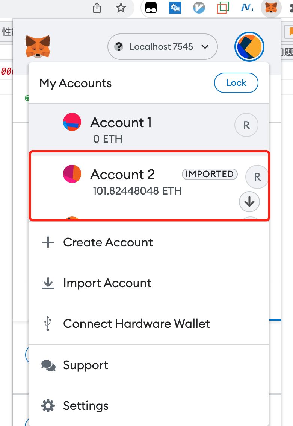Click the question mark network status icon

[x=119, y=47]
